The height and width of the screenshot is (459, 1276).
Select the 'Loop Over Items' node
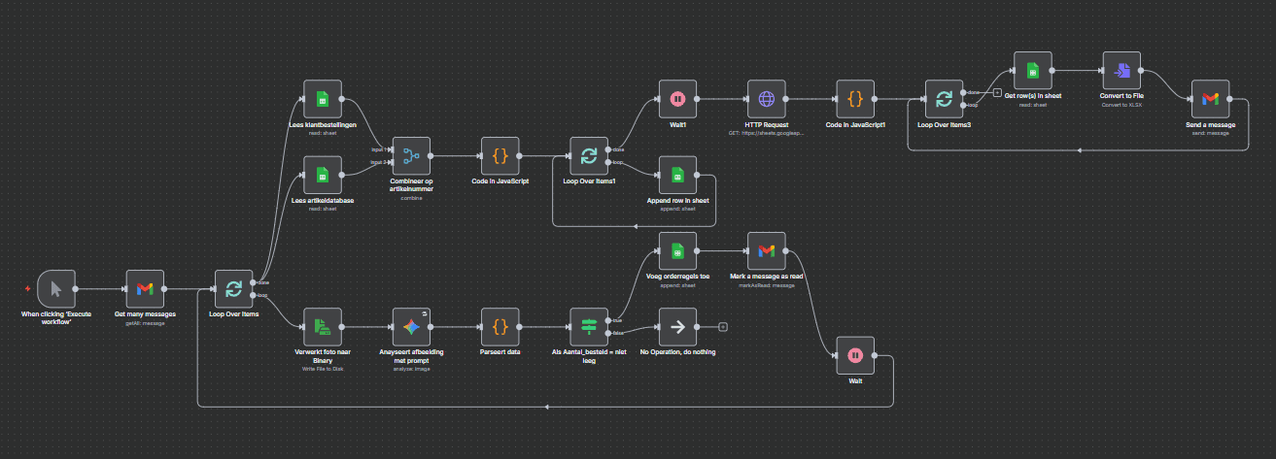(233, 289)
